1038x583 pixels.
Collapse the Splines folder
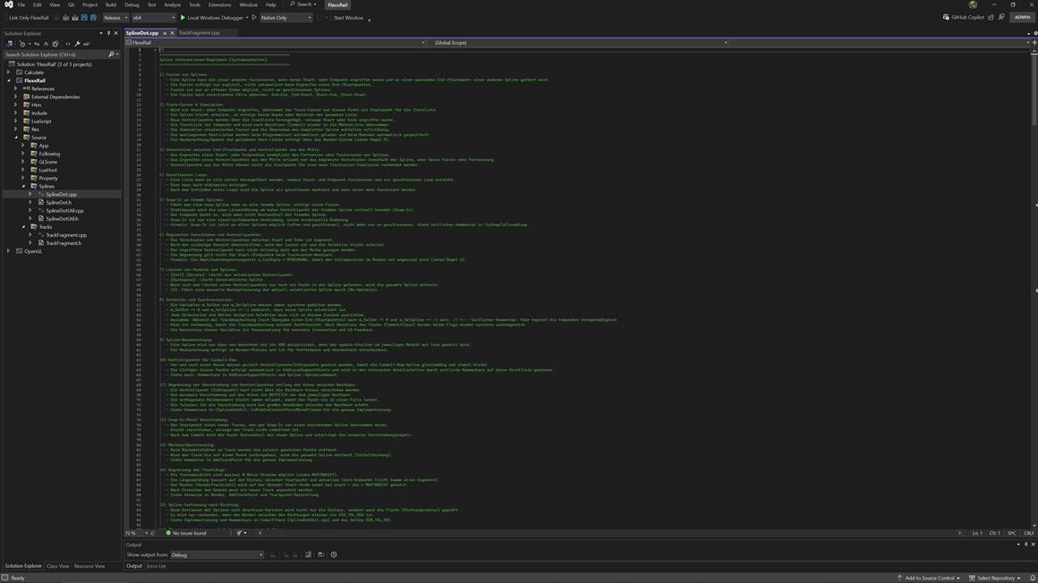click(x=24, y=187)
